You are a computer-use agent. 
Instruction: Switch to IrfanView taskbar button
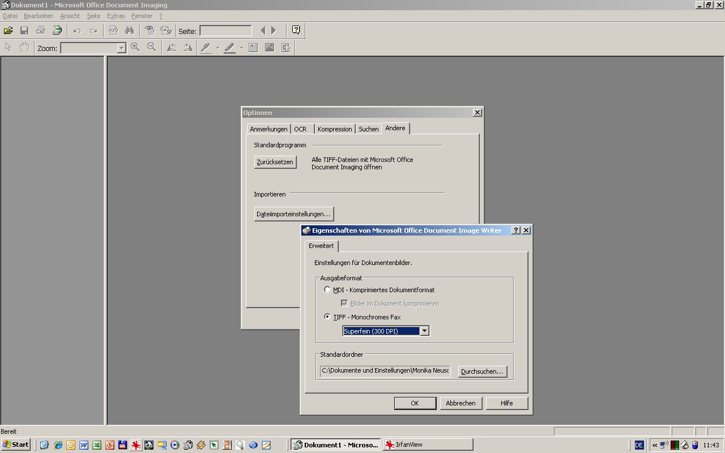[428, 445]
